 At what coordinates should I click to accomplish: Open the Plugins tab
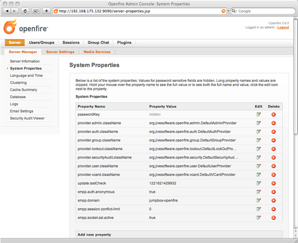(x=124, y=43)
